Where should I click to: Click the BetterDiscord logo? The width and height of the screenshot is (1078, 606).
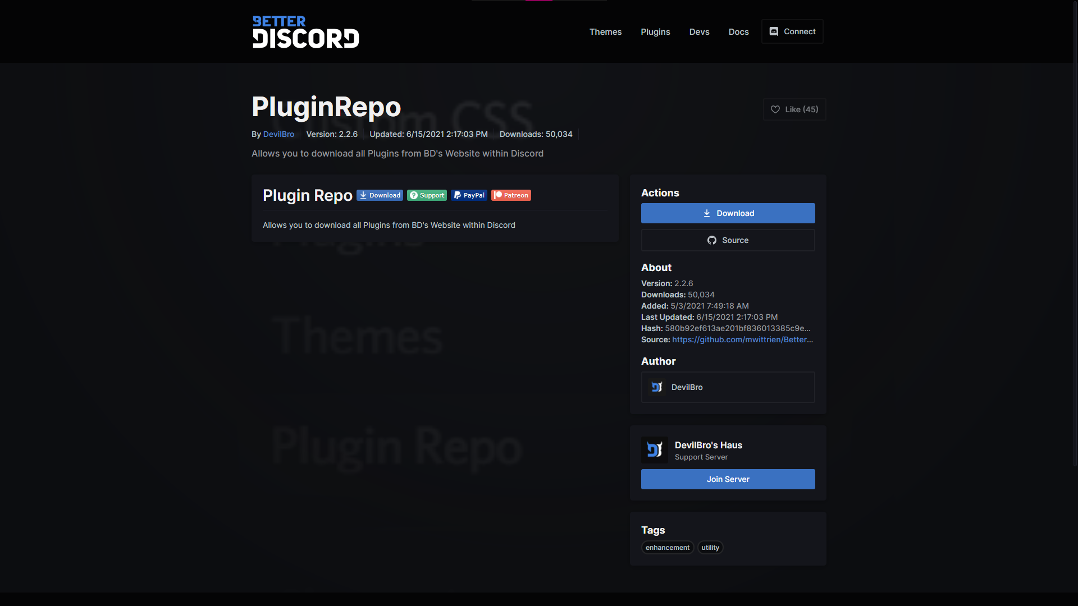pyautogui.click(x=305, y=31)
